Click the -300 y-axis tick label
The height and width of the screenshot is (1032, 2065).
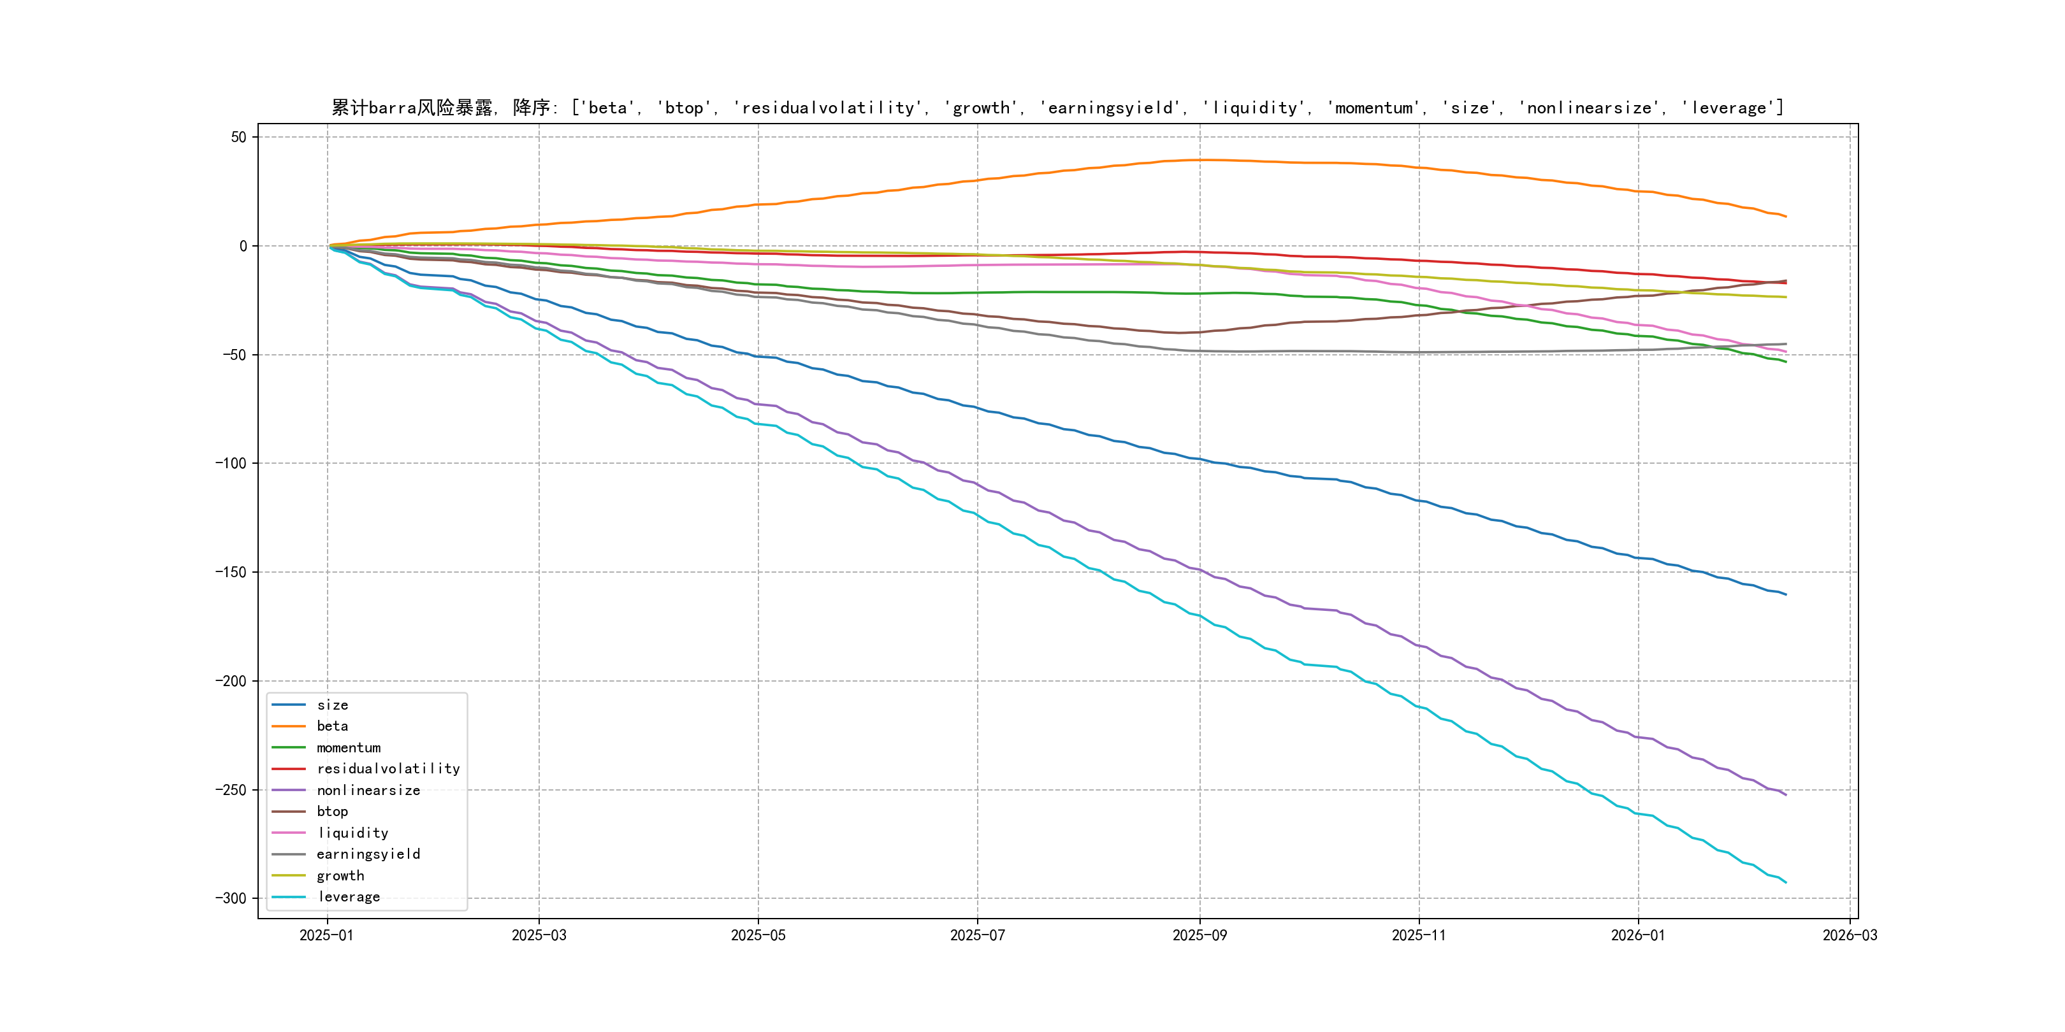231,898
